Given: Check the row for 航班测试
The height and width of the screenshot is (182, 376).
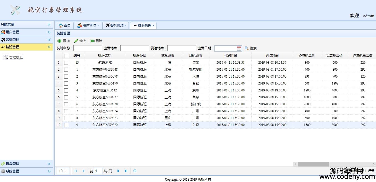Looking at the screenshot, I should point(66,63).
